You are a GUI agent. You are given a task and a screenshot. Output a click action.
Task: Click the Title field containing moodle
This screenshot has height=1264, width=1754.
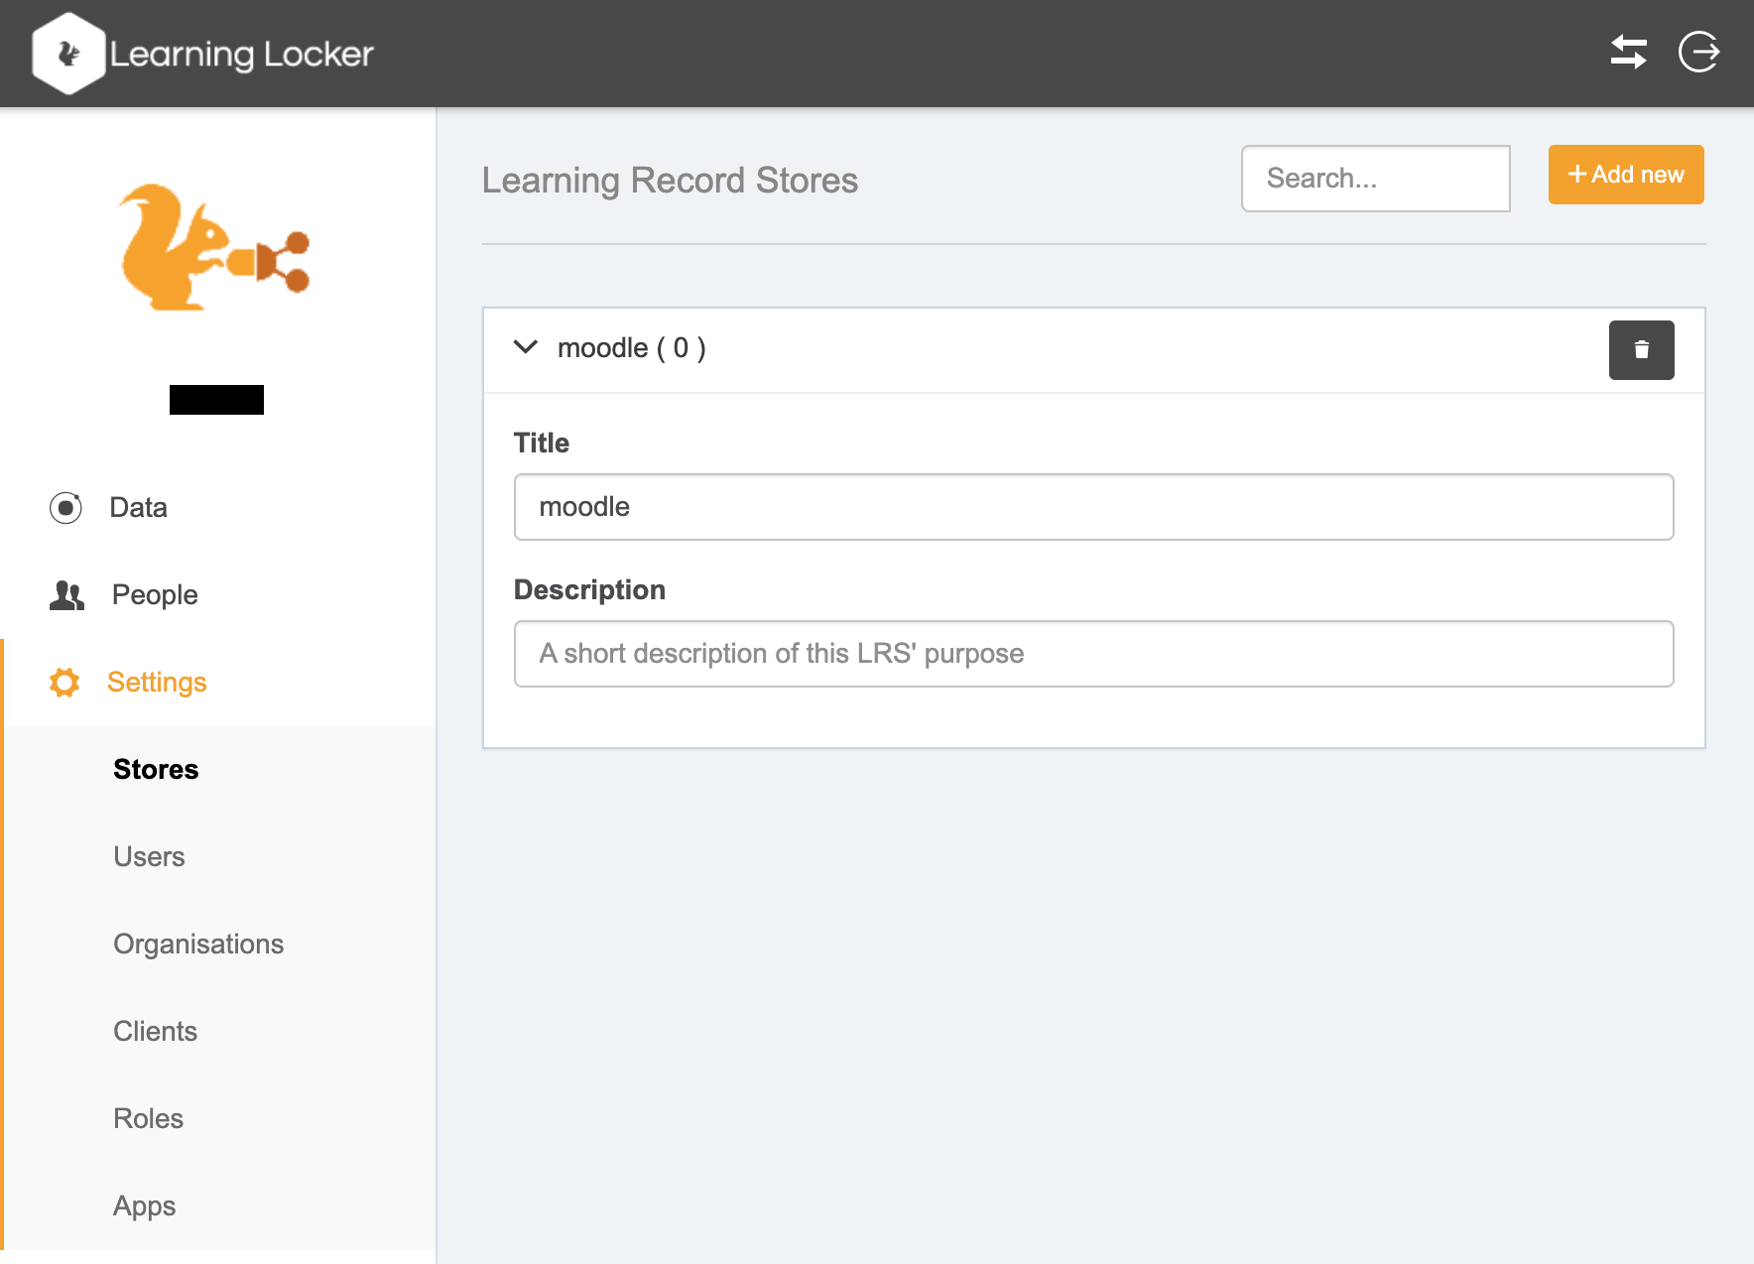(1093, 507)
